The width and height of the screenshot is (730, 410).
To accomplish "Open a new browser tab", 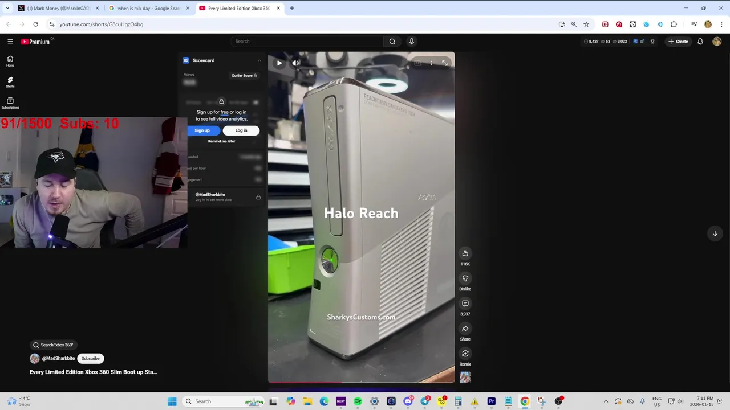I will point(292,8).
